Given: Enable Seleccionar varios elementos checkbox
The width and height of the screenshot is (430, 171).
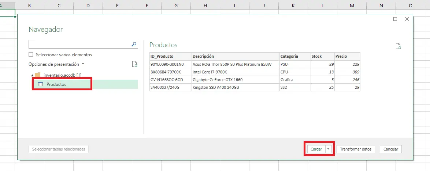Looking at the screenshot, I should 31,54.
